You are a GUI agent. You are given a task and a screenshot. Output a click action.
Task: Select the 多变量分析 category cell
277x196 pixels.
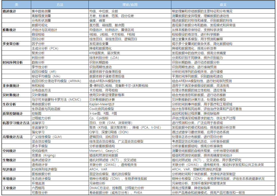(x=16, y=44)
